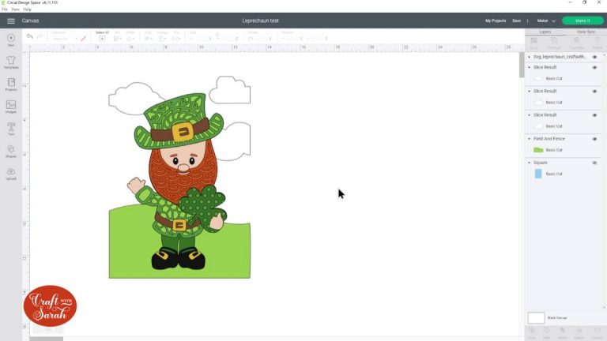Switch to the Color Sync tab

coord(586,32)
